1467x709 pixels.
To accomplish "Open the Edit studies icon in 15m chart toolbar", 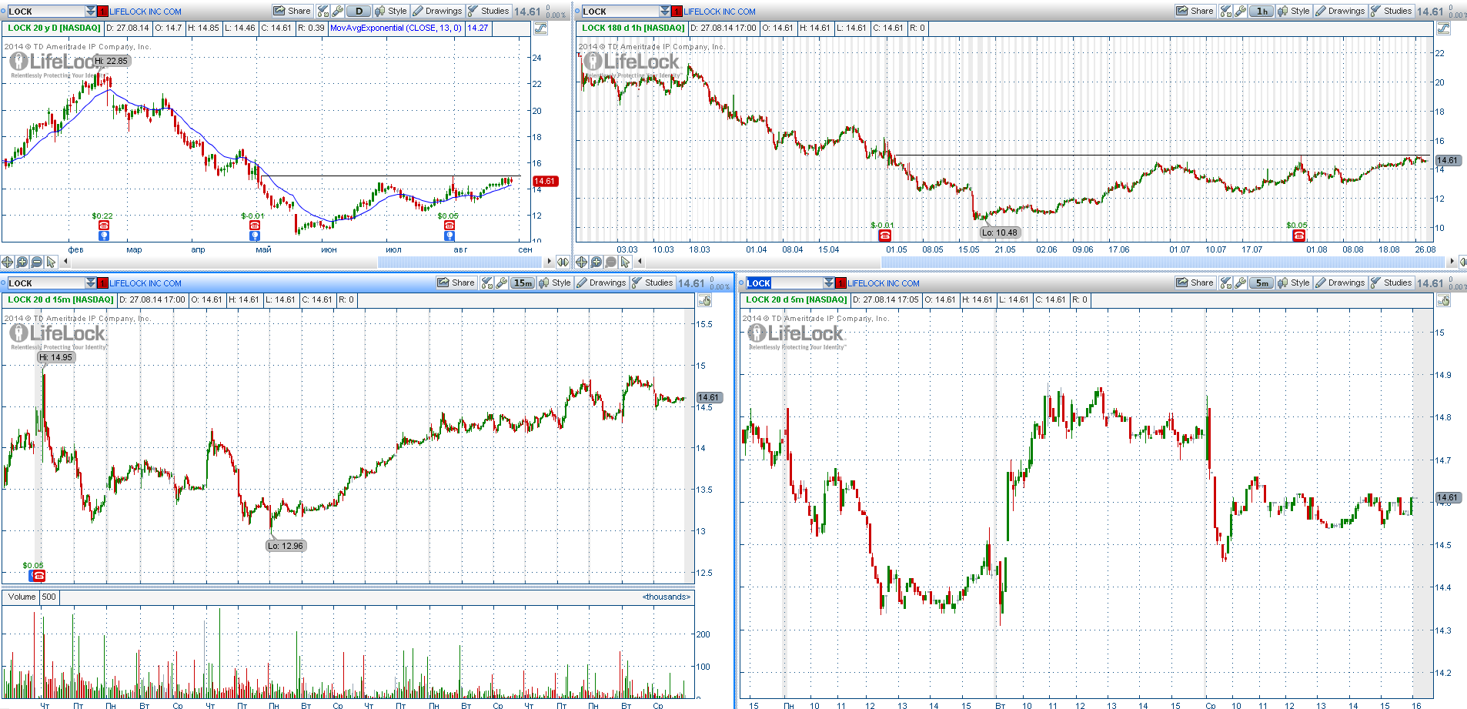I will tap(486, 283).
